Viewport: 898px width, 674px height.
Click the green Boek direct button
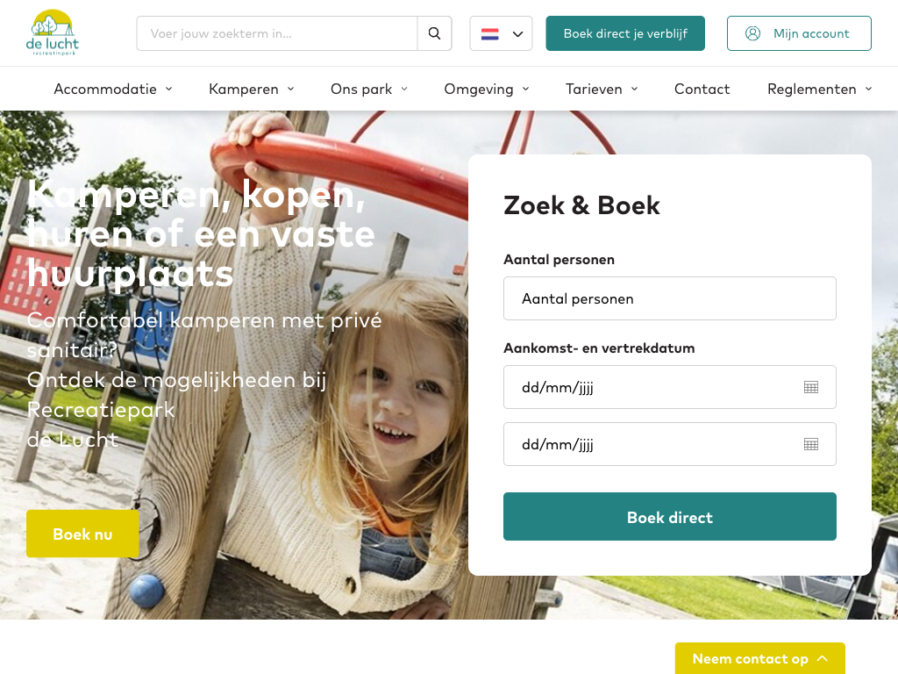(x=669, y=516)
